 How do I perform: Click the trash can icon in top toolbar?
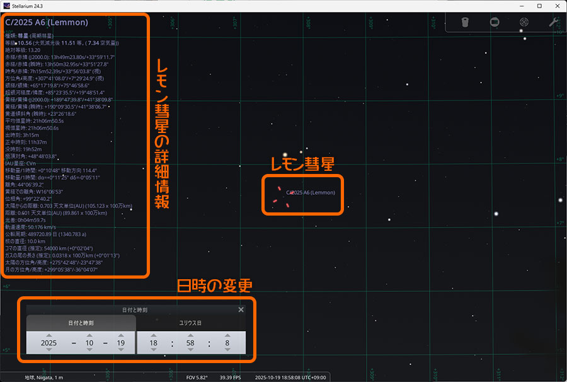pyautogui.click(x=465, y=22)
